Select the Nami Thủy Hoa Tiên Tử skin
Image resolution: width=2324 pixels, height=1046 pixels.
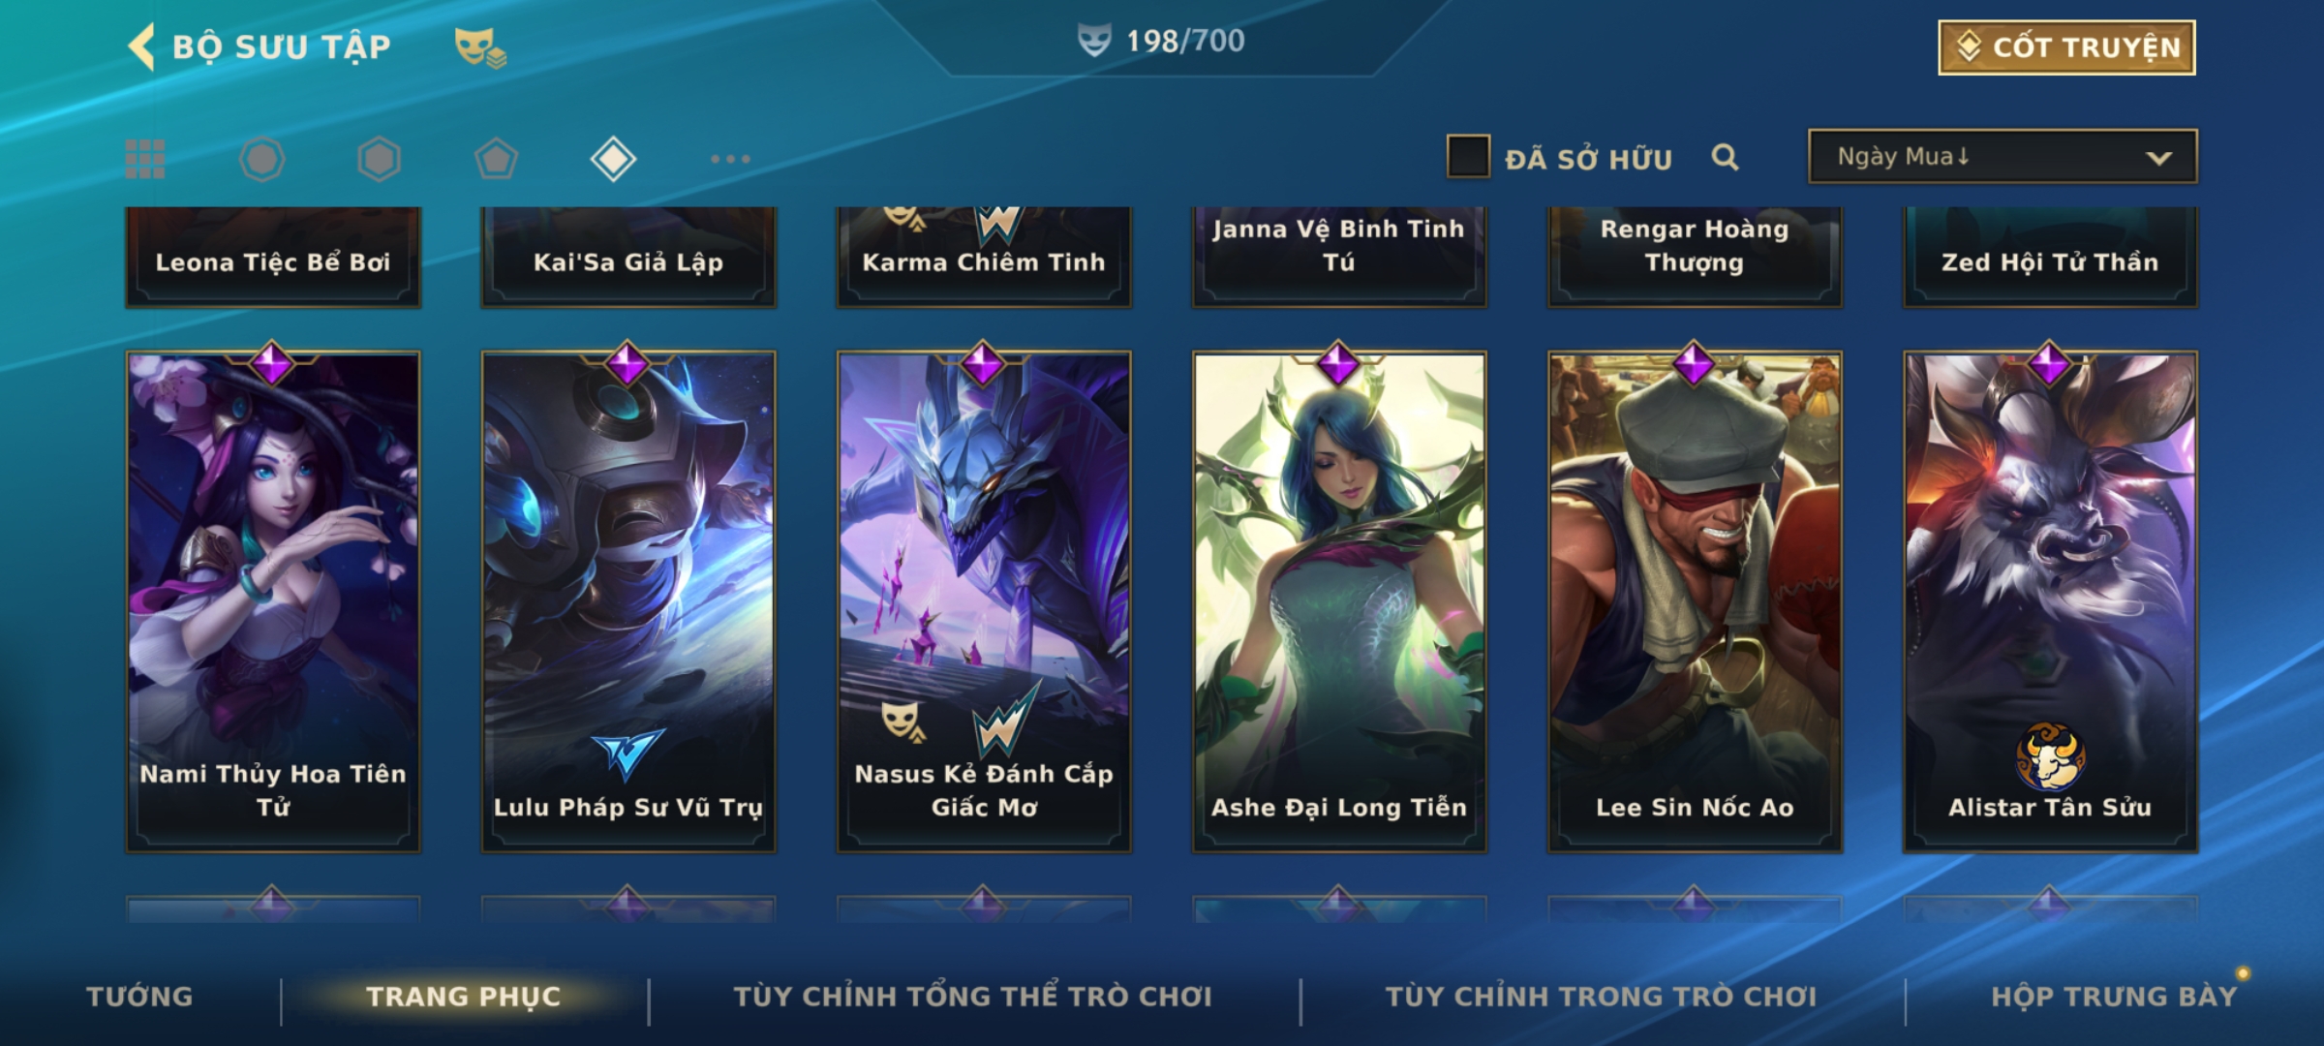coord(273,601)
